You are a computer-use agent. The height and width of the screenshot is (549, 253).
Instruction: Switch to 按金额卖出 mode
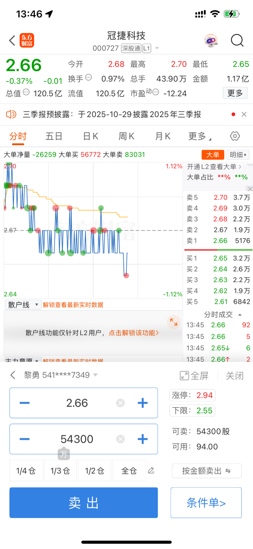pyautogui.click(x=207, y=471)
